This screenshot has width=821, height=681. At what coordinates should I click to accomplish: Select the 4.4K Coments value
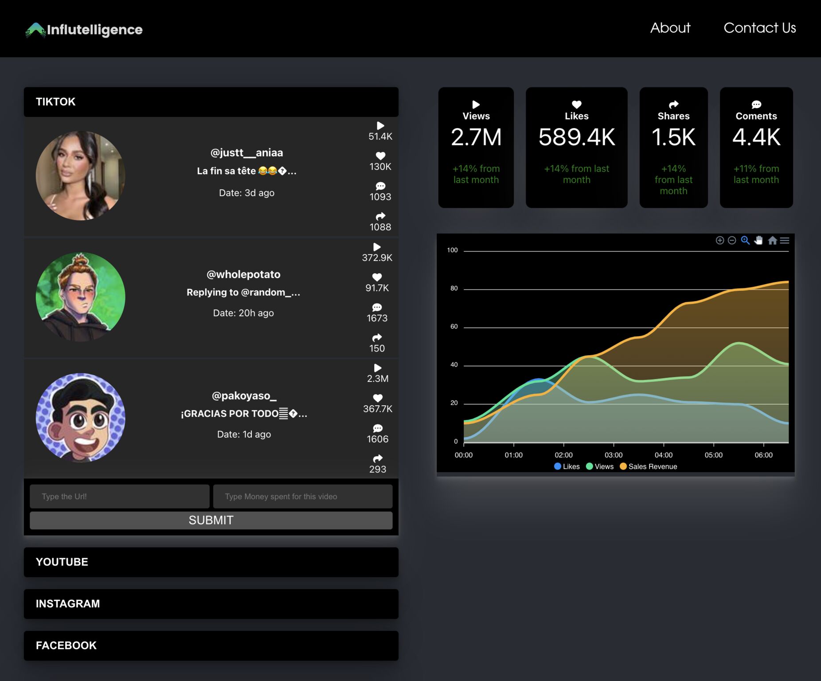(756, 137)
